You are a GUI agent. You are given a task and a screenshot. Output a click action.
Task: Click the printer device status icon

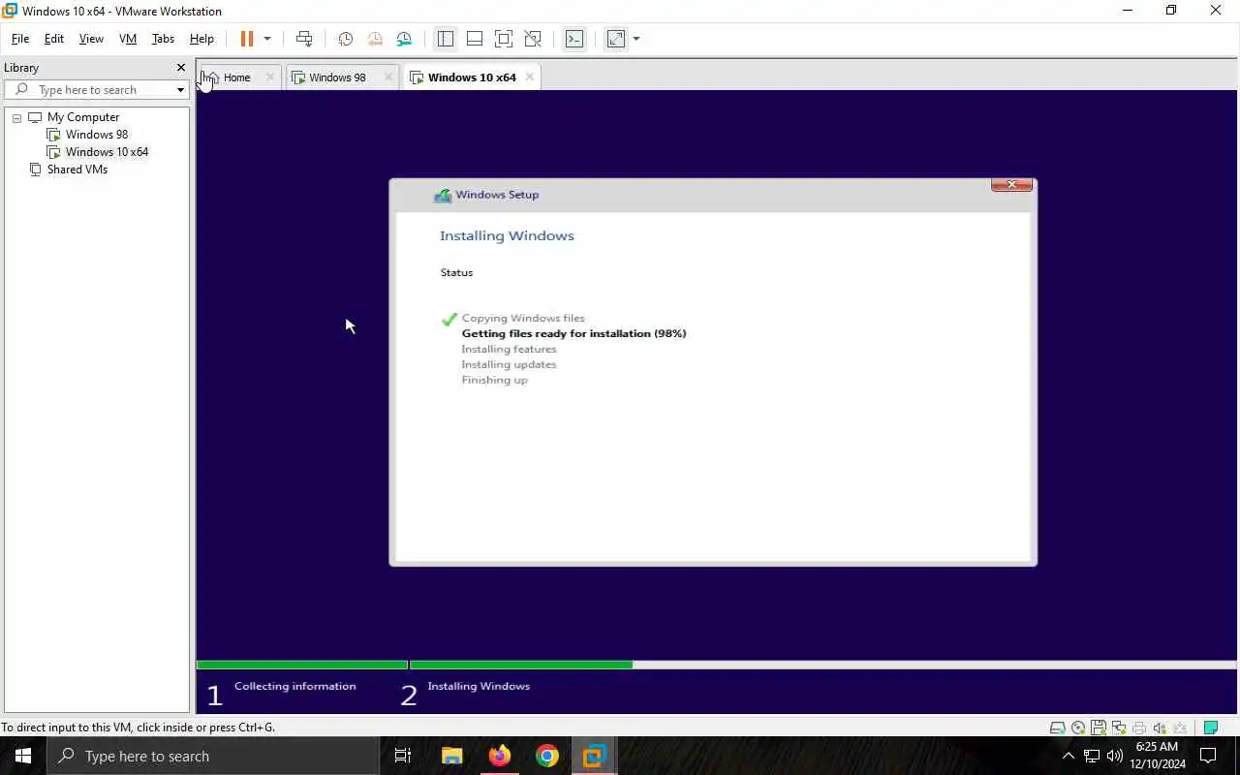point(1138,728)
